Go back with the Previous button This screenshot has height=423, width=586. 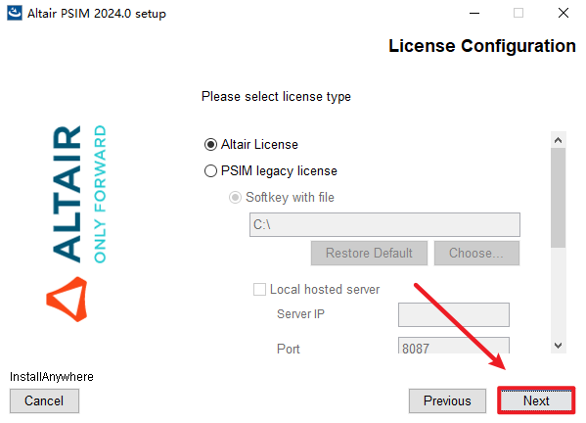(x=447, y=400)
